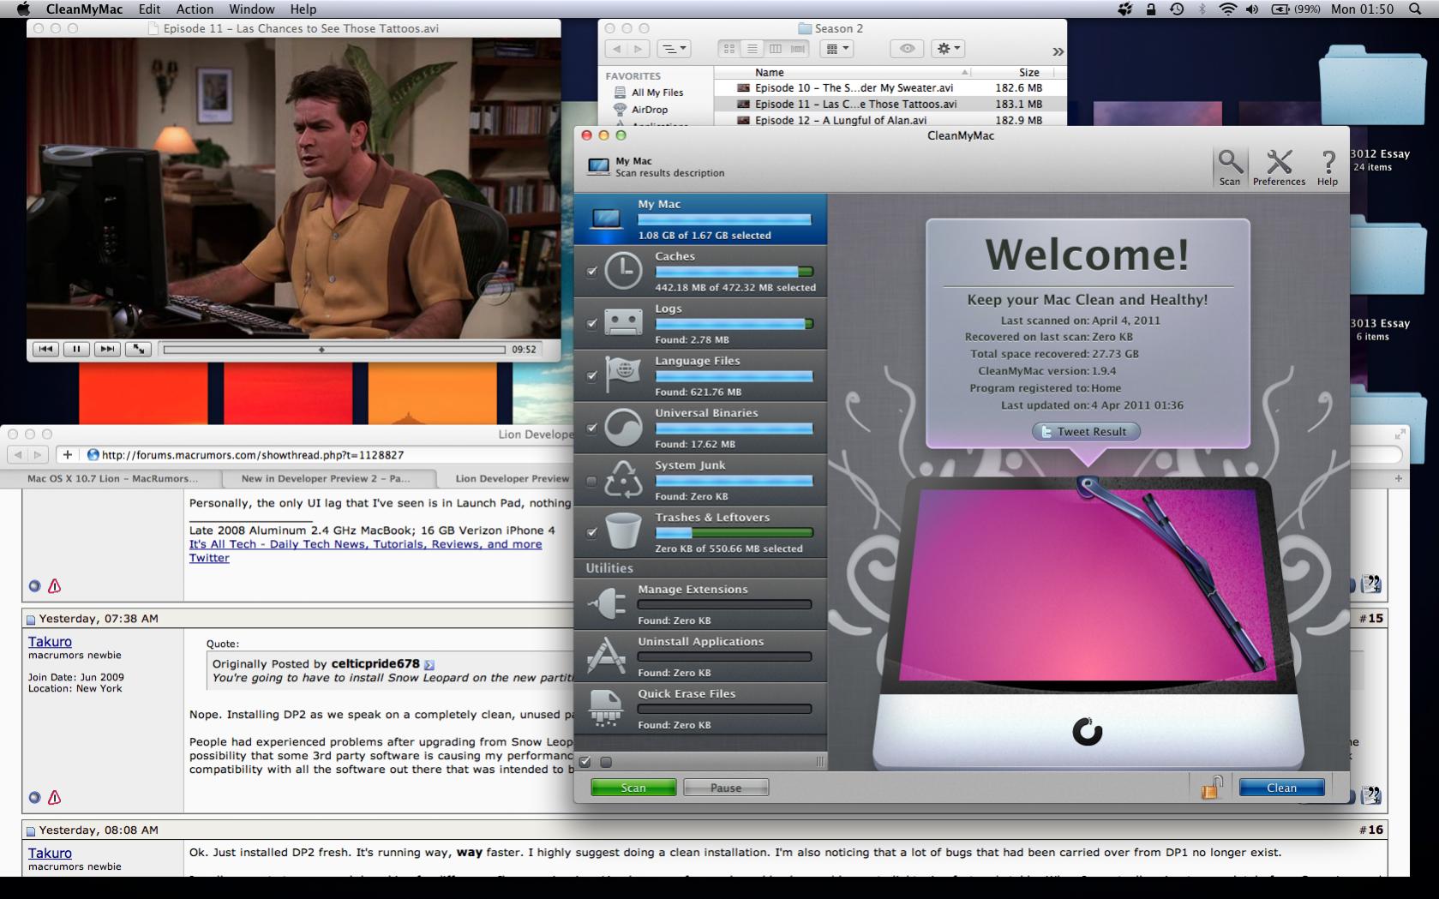Image resolution: width=1439 pixels, height=899 pixels.
Task: Select the Universal Binaries icon
Action: [623, 428]
